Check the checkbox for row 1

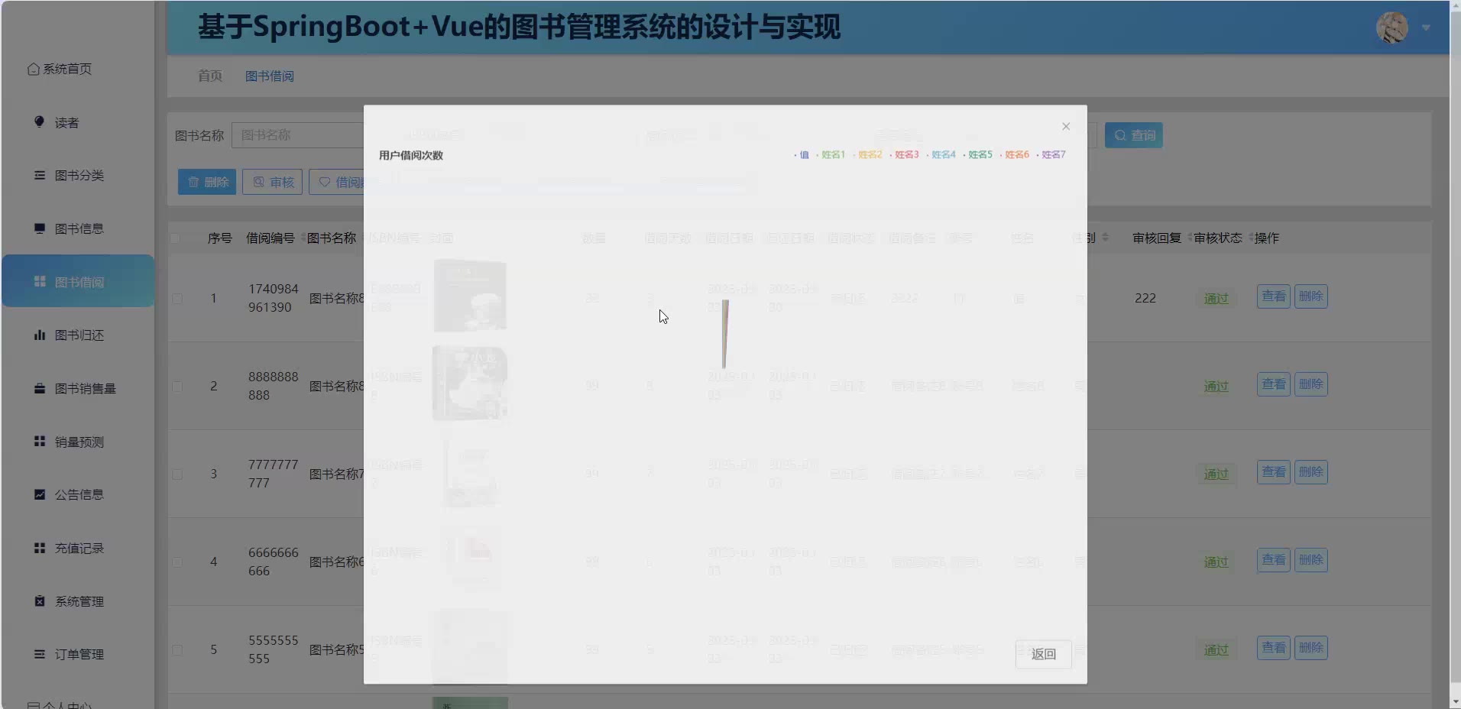(x=177, y=299)
